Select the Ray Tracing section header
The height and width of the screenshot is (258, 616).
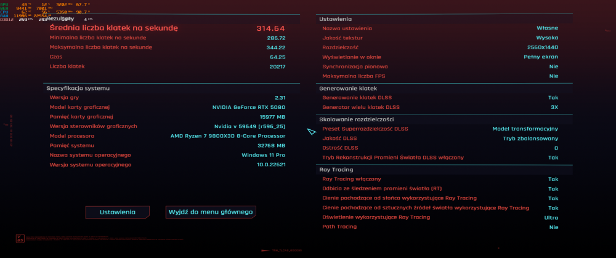[336, 170]
